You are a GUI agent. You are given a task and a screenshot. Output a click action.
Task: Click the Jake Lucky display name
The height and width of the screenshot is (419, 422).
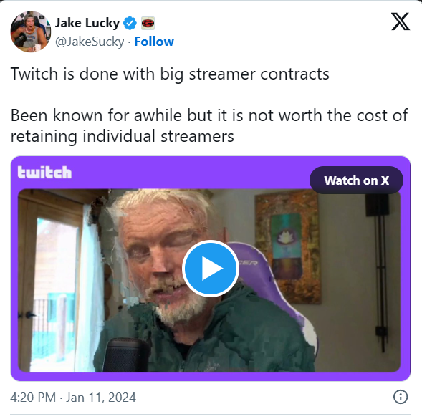click(x=87, y=23)
